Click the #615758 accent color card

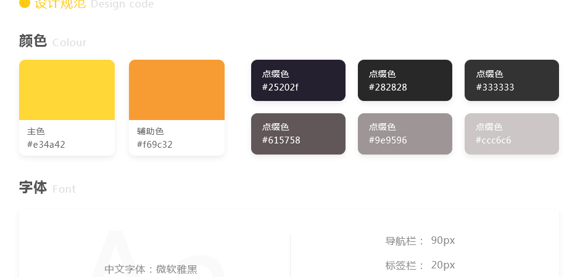click(298, 134)
